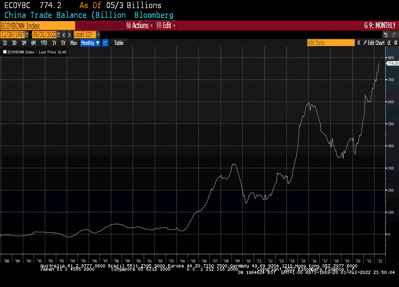The height and width of the screenshot is (287, 399).
Task: Click the chart legend icon beside Edit Chart
Action: point(389,43)
